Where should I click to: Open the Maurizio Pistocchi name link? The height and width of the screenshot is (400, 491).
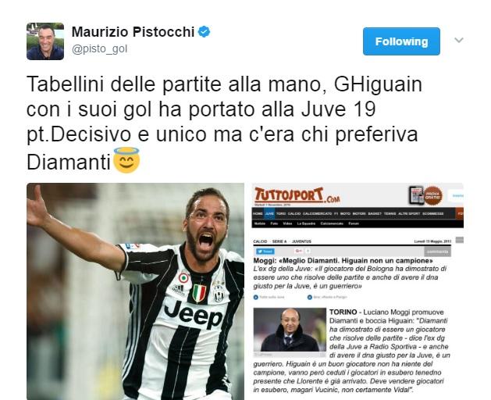click(133, 32)
